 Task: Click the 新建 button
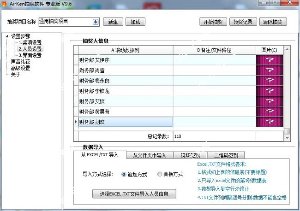click(x=113, y=22)
